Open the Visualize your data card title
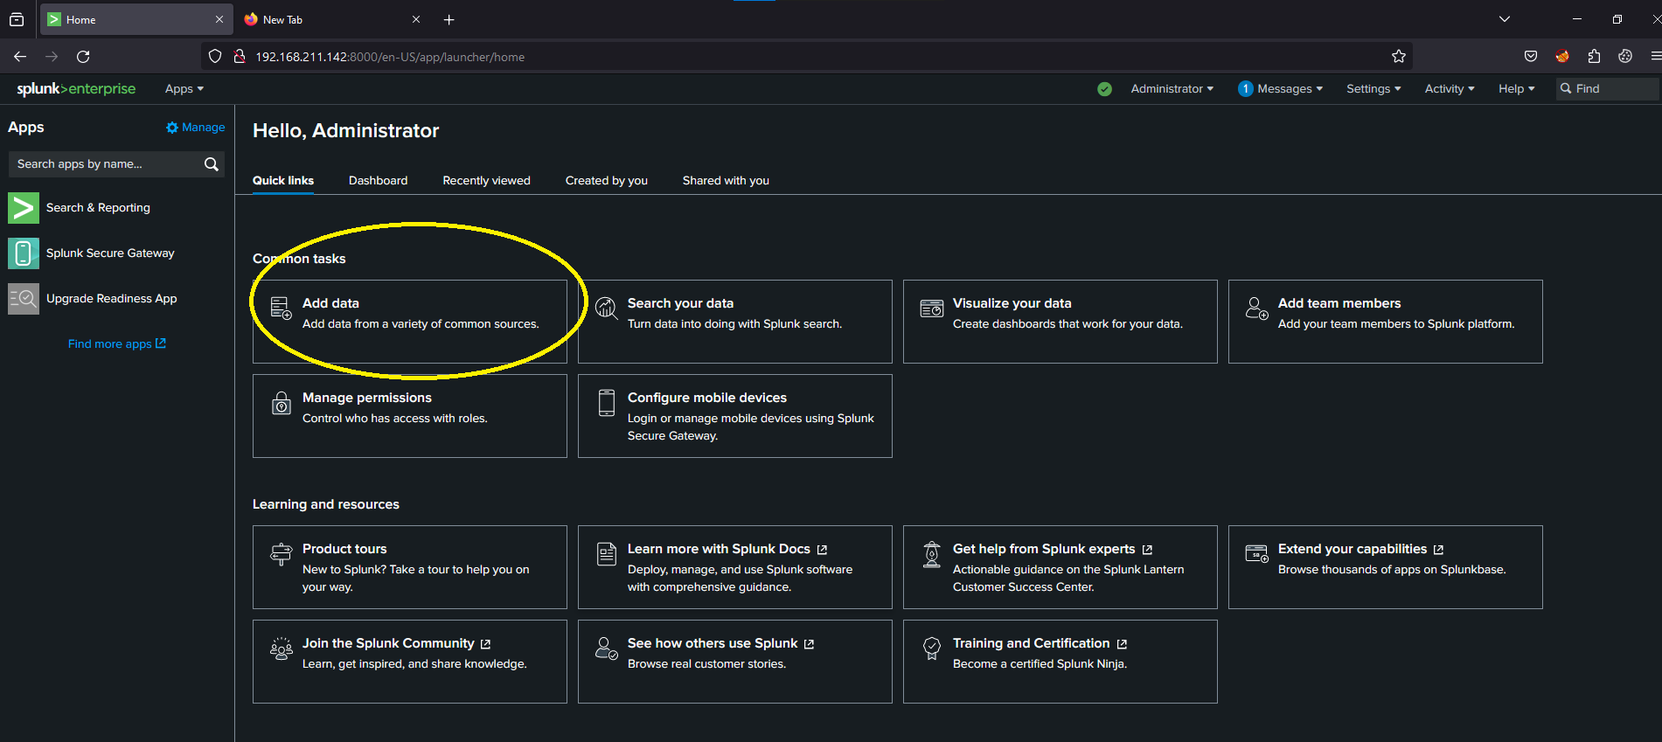 (1012, 303)
